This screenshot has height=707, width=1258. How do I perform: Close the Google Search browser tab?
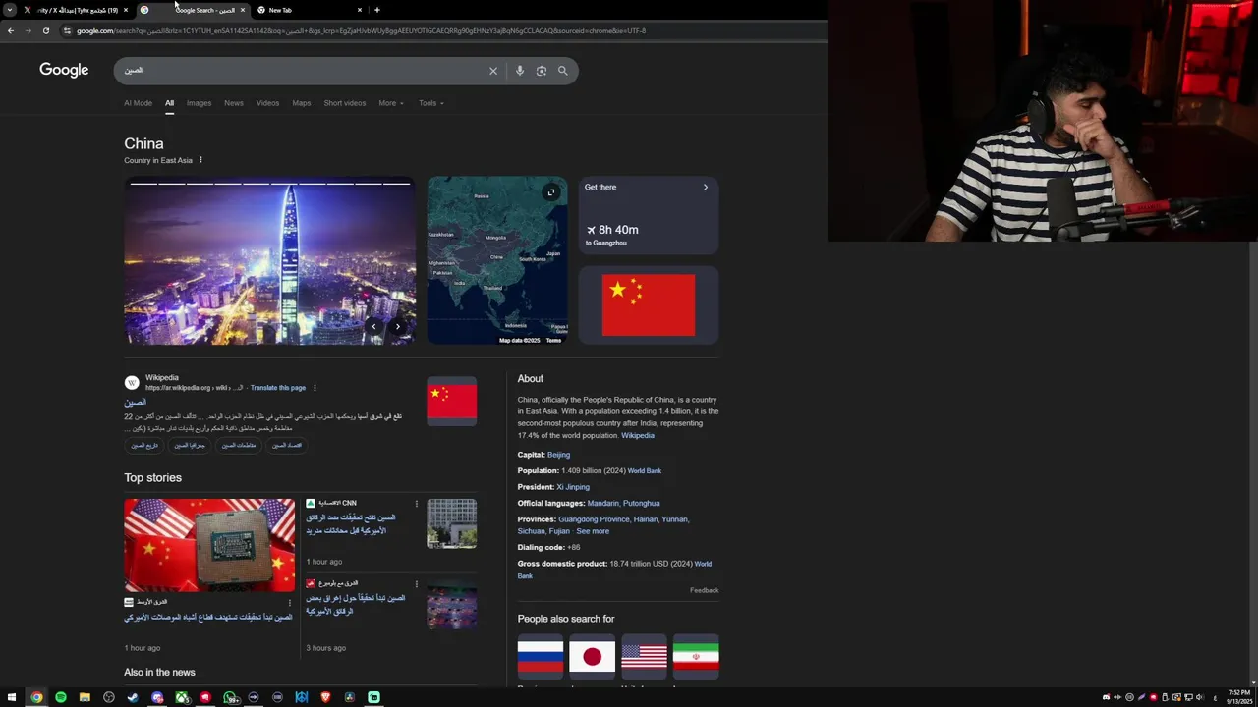click(x=243, y=10)
